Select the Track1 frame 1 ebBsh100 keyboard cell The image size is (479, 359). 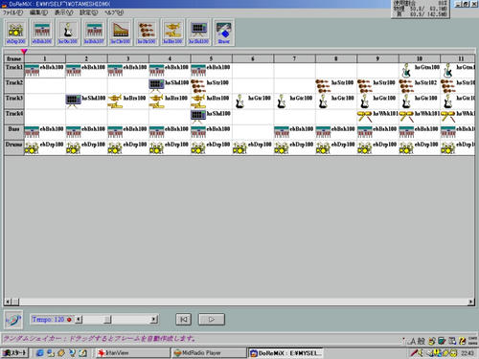pos(45,71)
